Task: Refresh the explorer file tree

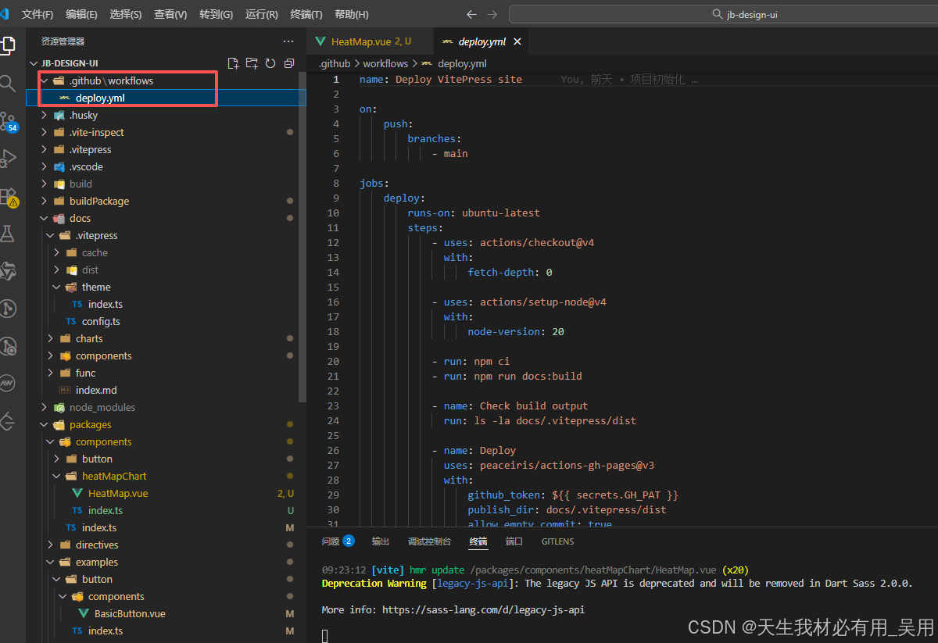Action: [270, 63]
